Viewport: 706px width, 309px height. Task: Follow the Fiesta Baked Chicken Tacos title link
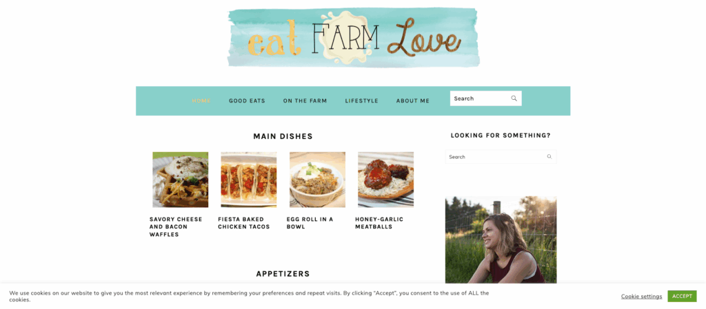(244, 223)
